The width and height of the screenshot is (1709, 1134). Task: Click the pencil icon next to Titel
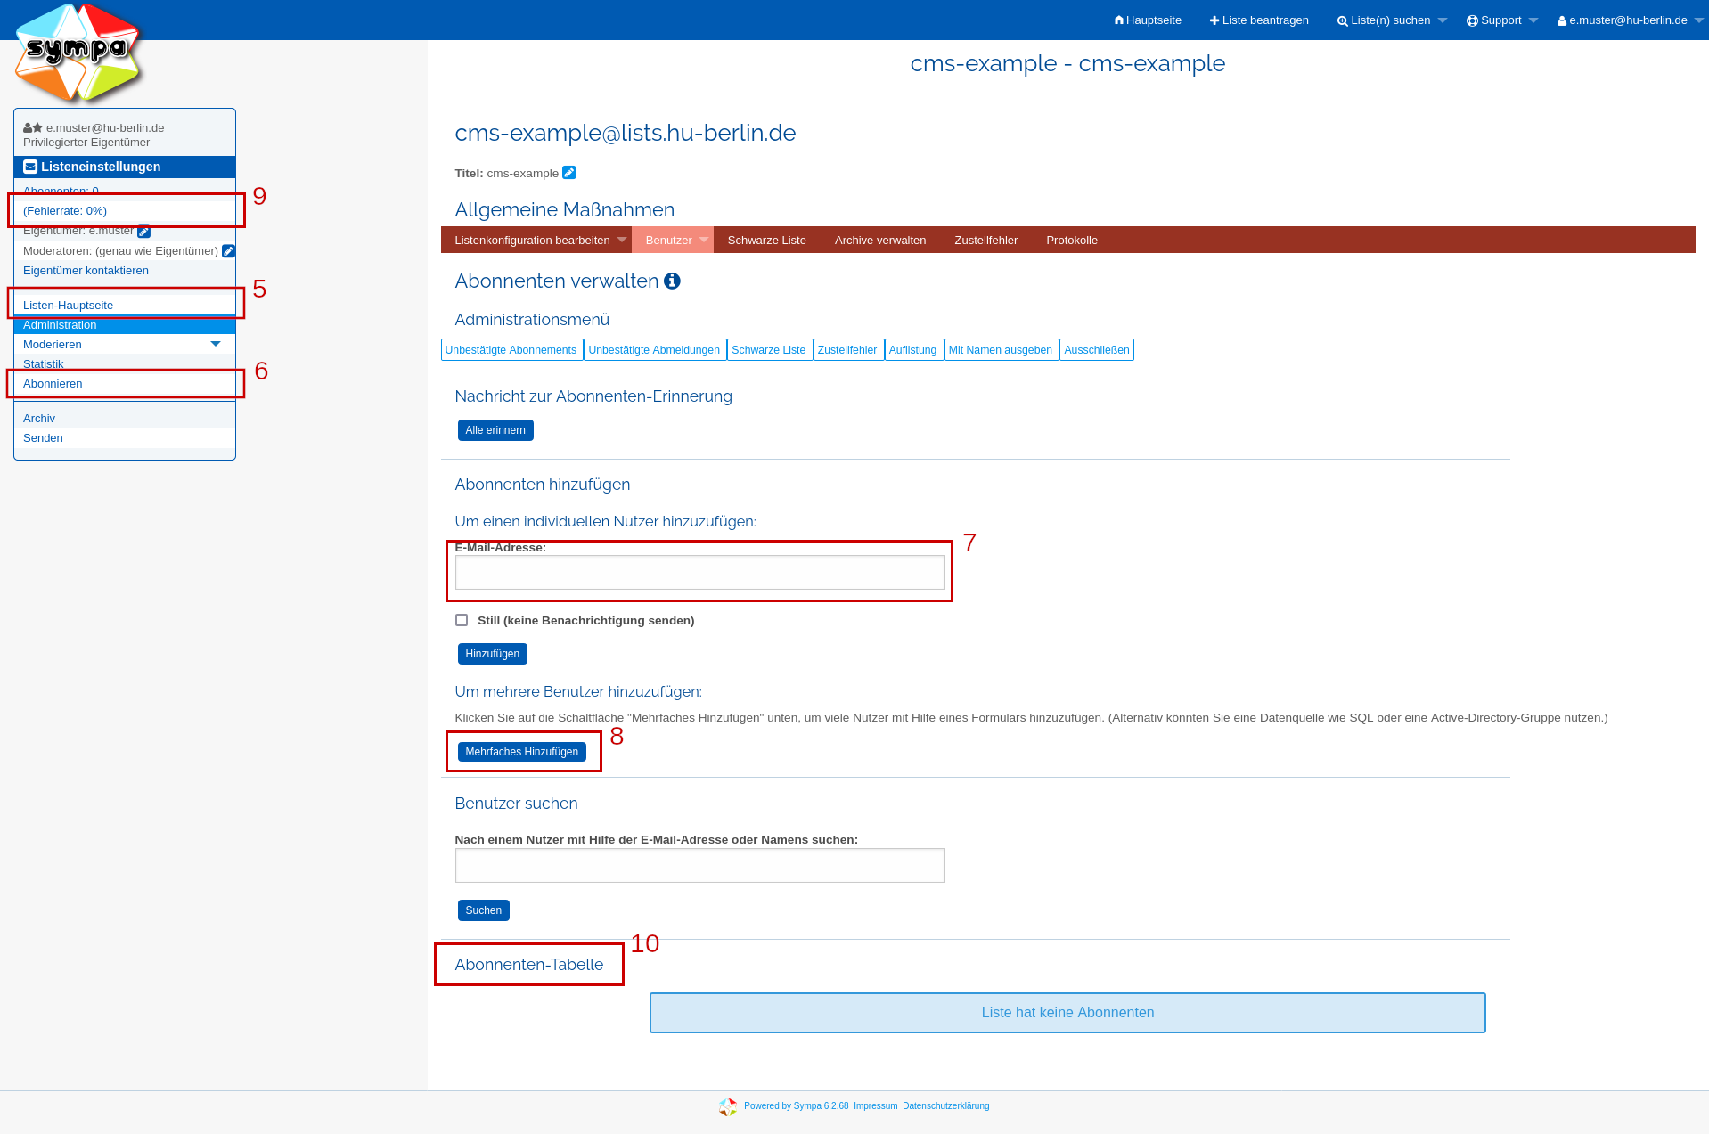(569, 173)
